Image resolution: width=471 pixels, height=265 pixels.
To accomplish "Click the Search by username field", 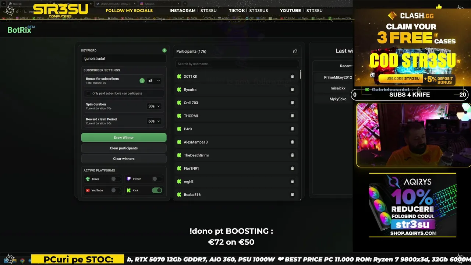I will [237, 64].
